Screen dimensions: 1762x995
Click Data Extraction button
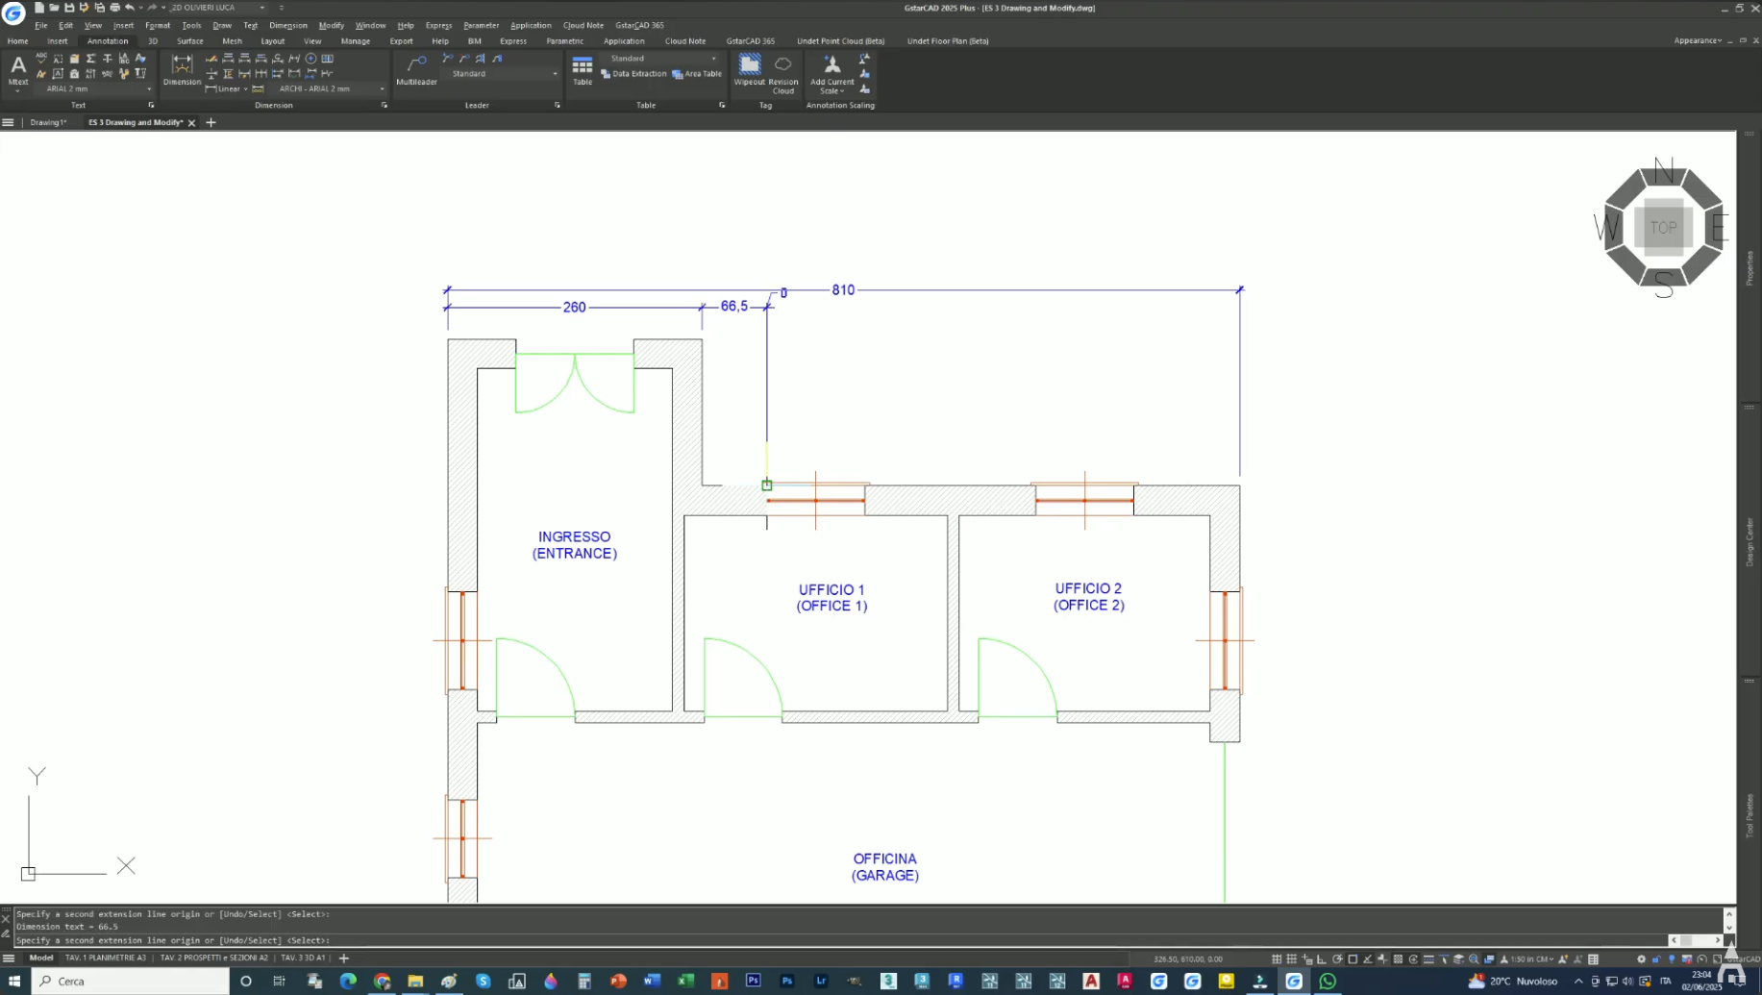coord(634,74)
